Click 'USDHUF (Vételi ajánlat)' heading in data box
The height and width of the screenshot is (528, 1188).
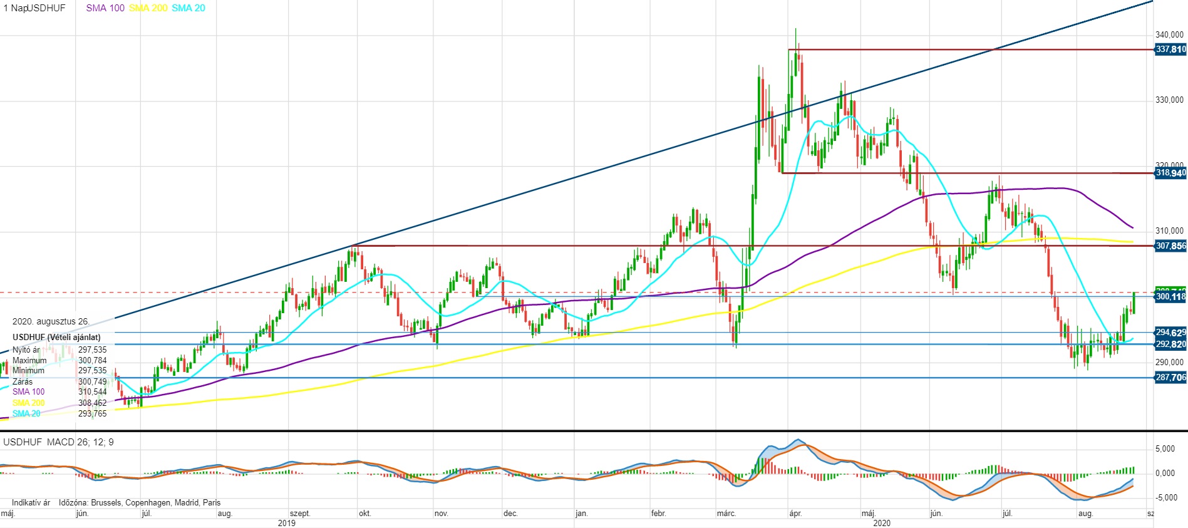[56, 337]
